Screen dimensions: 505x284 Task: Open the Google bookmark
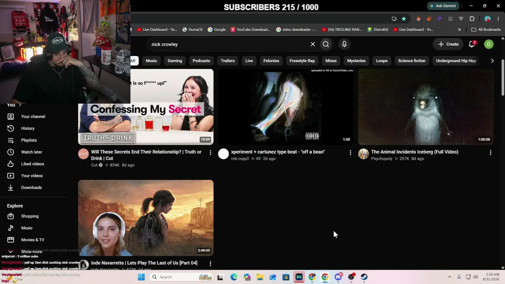[x=217, y=30]
